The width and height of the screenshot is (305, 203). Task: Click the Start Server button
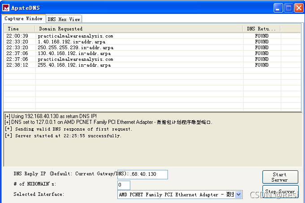280,177
